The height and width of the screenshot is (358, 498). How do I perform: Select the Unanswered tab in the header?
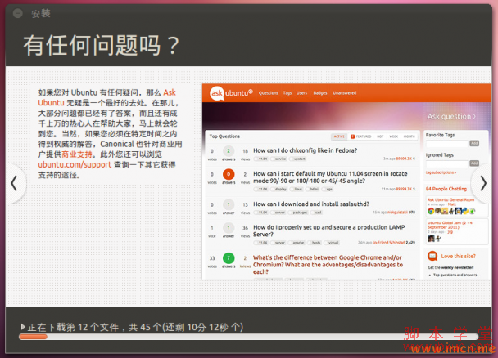(x=345, y=93)
